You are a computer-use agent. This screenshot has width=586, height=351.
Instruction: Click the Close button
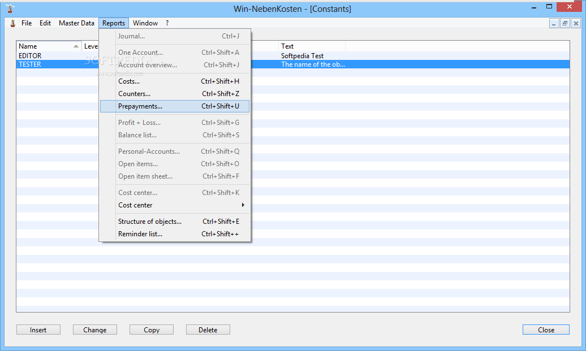546,330
